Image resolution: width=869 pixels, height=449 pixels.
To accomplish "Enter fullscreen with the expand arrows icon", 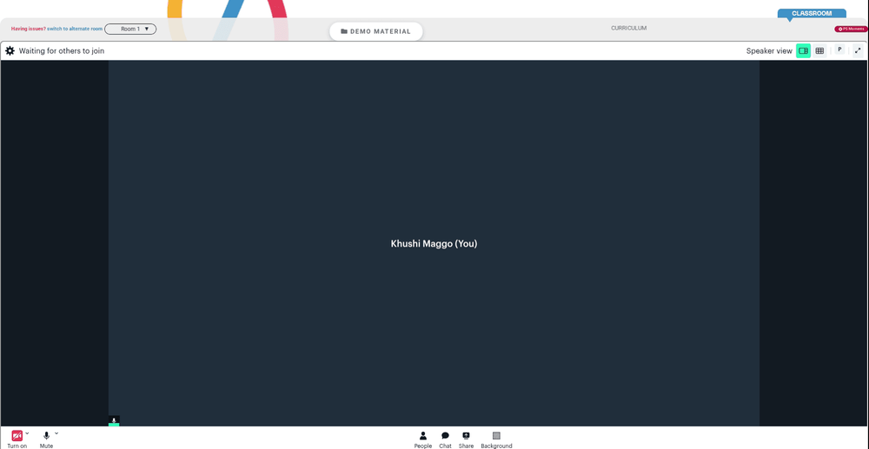I will (858, 51).
